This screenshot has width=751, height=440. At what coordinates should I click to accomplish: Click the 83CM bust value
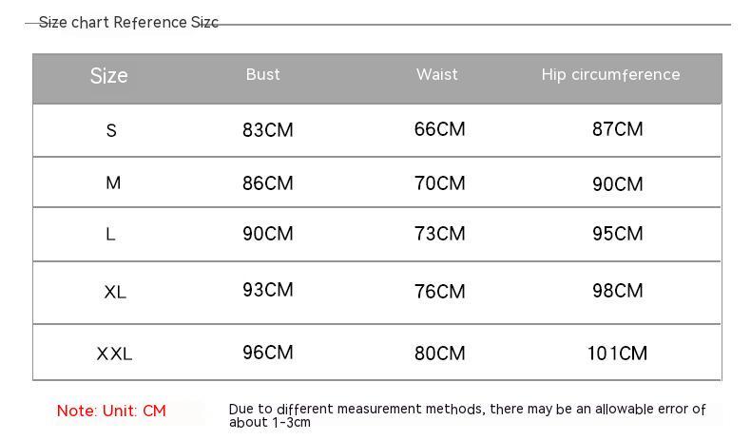[x=268, y=130]
